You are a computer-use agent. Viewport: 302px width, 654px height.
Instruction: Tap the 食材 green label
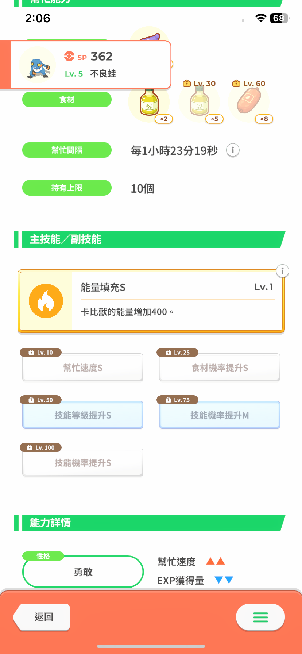[x=67, y=100]
